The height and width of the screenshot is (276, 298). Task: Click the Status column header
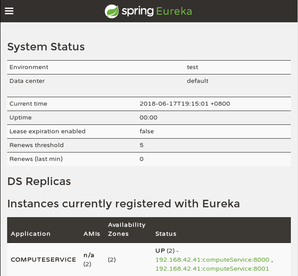tap(166, 234)
